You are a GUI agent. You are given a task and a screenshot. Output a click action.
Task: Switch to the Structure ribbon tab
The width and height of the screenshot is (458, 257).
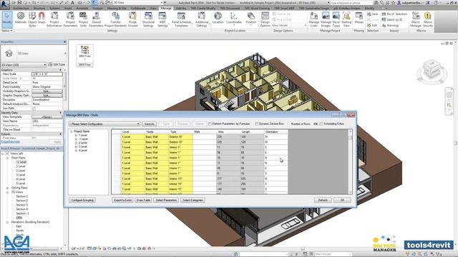pyautogui.click(x=39, y=8)
